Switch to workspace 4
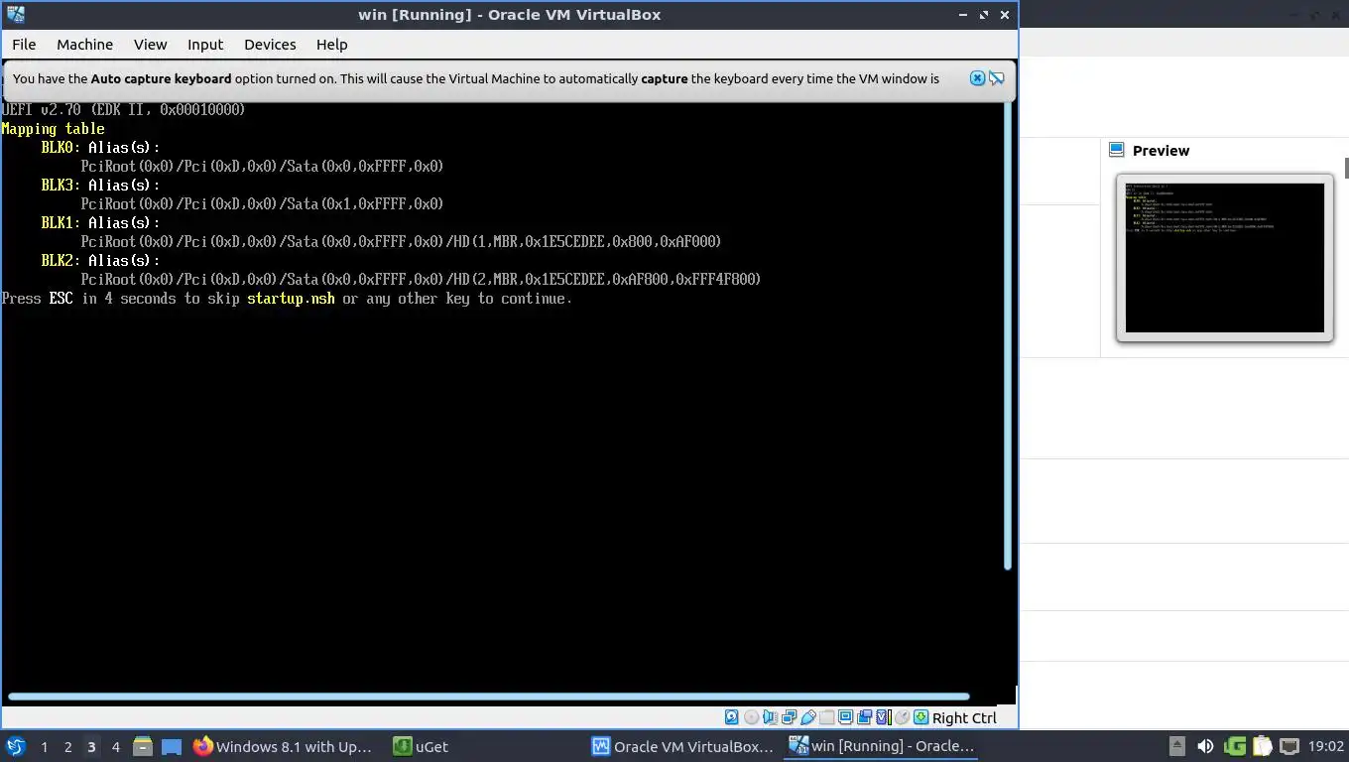The height and width of the screenshot is (762, 1349). click(x=115, y=746)
